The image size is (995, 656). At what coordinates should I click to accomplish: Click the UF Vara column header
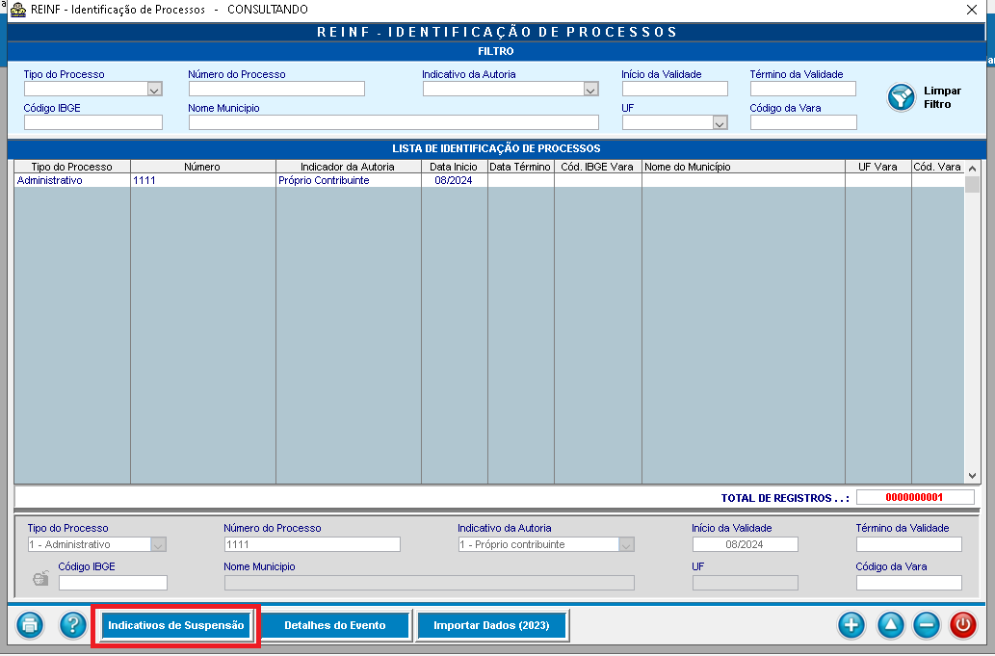tap(878, 167)
